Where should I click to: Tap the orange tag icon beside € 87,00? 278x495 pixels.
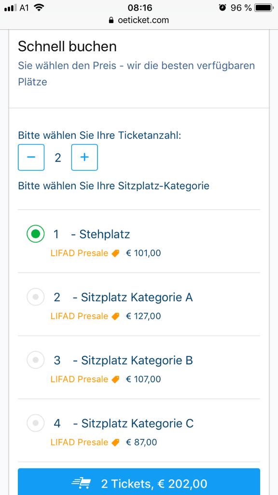coord(116,442)
